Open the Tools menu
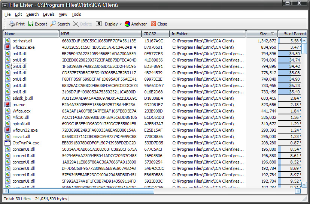 (76, 14)
